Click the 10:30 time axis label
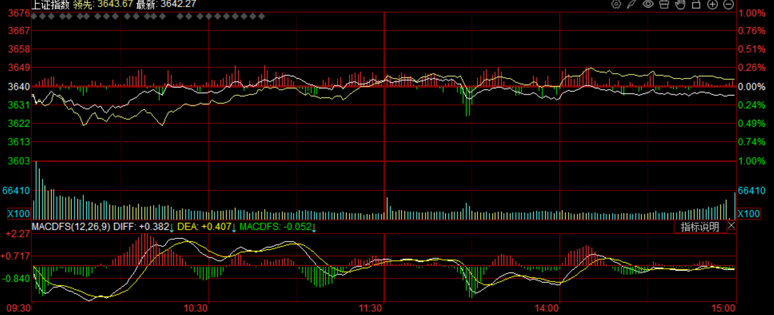Screen dimensions: 774x315 (195, 308)
